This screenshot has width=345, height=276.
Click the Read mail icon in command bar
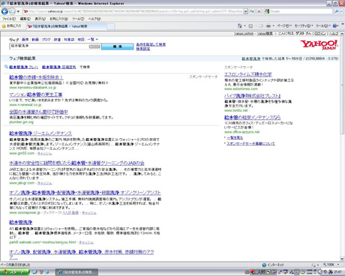[261, 25]
